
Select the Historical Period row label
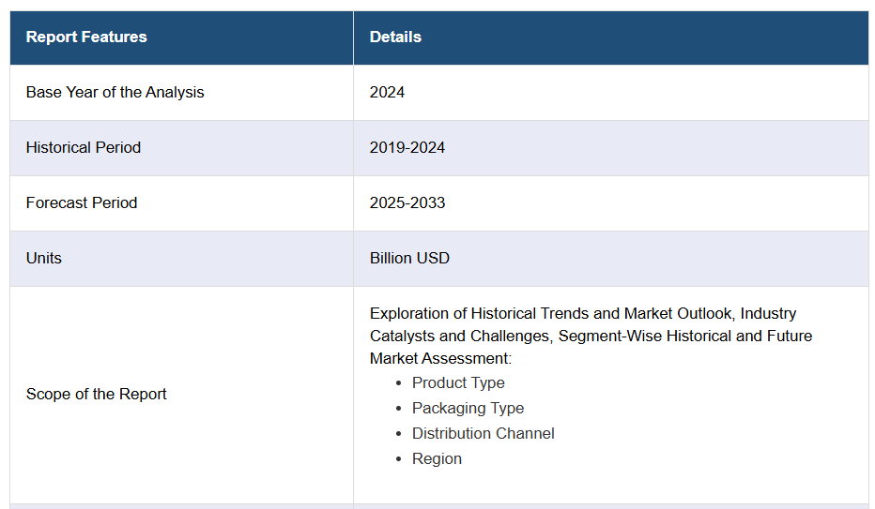pyautogui.click(x=84, y=148)
